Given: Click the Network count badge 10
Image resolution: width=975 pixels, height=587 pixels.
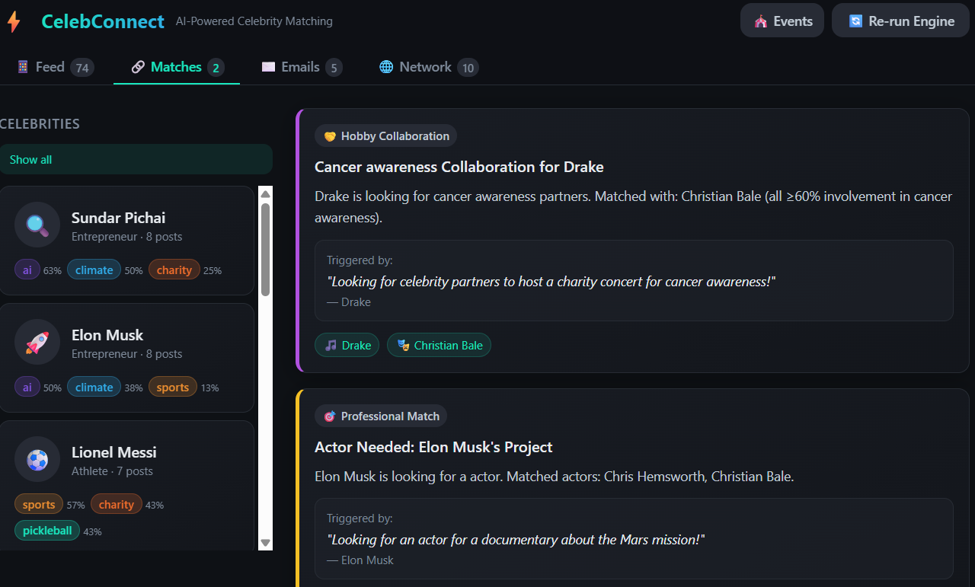Looking at the screenshot, I should point(468,68).
